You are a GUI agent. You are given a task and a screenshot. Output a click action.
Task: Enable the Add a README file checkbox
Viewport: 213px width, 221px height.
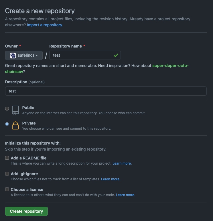pyautogui.click(x=7, y=158)
